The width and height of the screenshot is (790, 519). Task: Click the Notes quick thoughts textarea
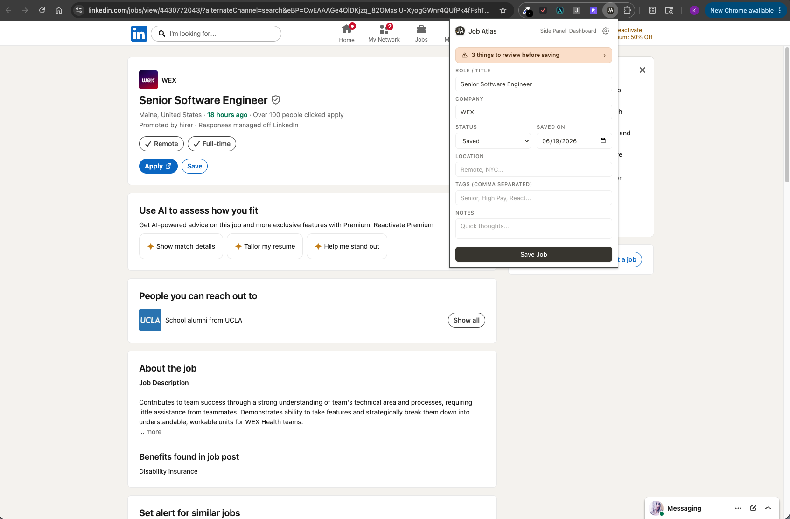(533, 229)
